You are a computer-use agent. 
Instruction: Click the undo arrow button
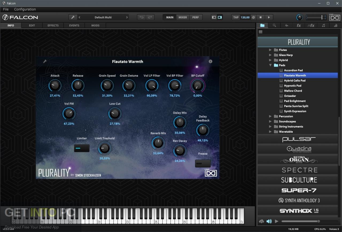click(x=141, y=17)
